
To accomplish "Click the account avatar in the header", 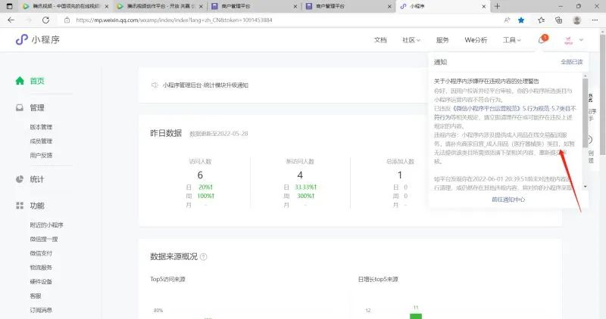I will point(568,40).
